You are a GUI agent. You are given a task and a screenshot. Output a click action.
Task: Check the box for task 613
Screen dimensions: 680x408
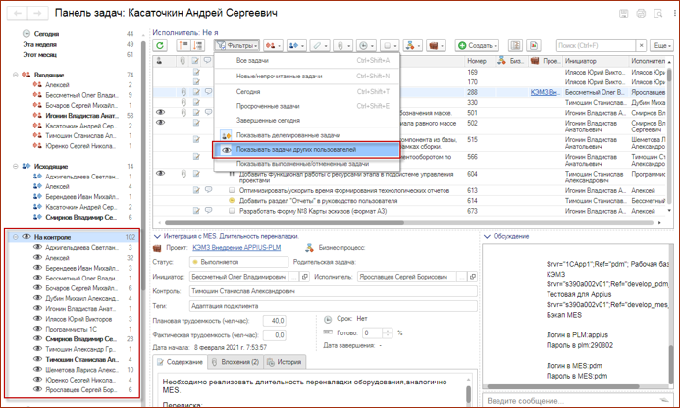click(x=232, y=191)
